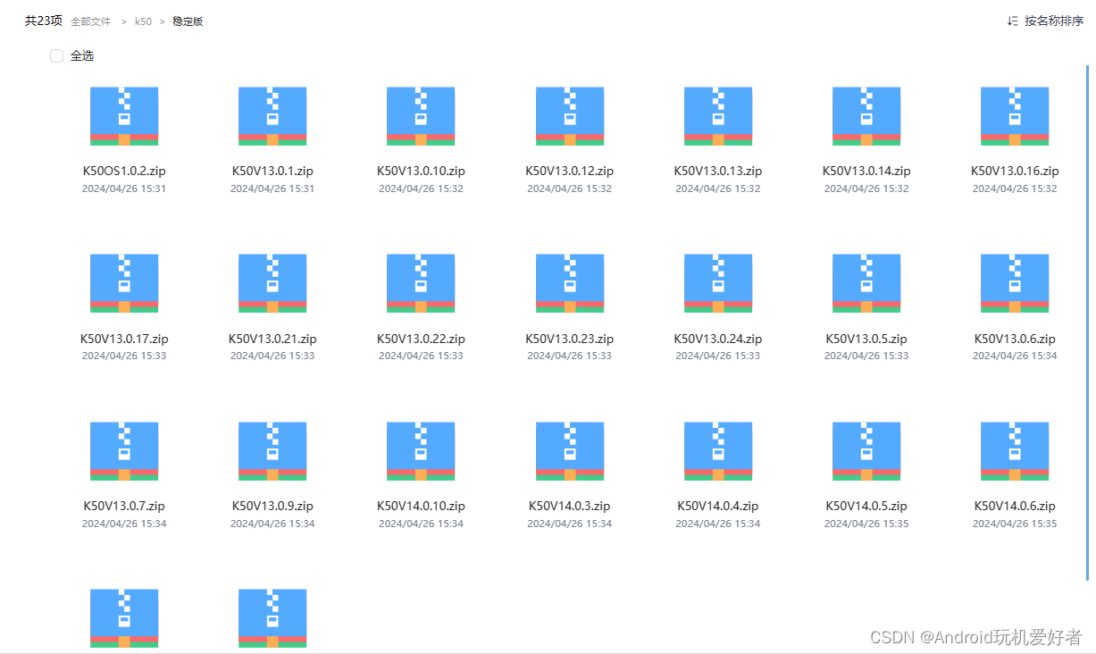The height and width of the screenshot is (654, 1096).
Task: Click the sort arrows icon beside 按名称排序
Action: 1012,21
